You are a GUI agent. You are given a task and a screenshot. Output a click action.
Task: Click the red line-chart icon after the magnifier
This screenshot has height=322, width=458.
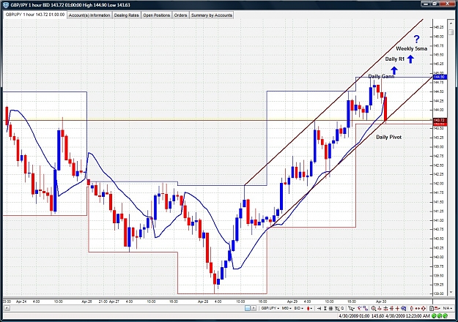pos(380,308)
